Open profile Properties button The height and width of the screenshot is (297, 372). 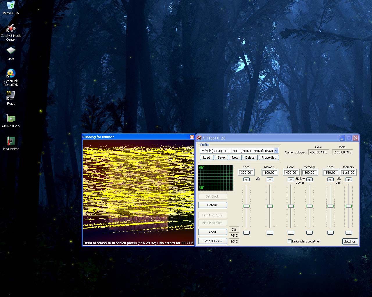pyautogui.click(x=269, y=157)
